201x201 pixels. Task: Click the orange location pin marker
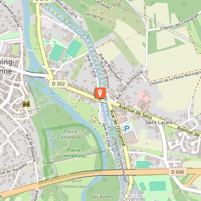pos(100,93)
